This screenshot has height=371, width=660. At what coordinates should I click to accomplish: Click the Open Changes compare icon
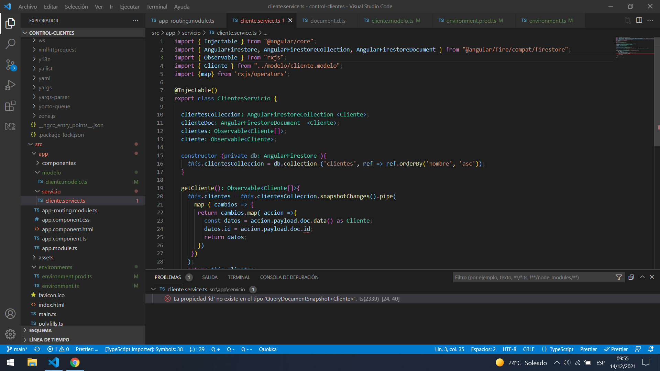(x=628, y=20)
